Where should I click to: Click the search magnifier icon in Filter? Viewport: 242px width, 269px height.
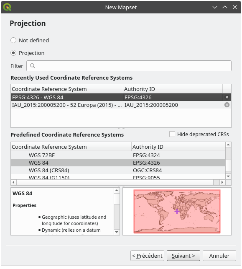coord(32,66)
